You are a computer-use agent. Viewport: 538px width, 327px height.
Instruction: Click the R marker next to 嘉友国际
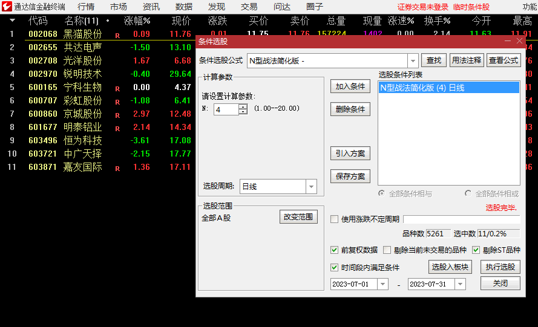[x=117, y=169]
